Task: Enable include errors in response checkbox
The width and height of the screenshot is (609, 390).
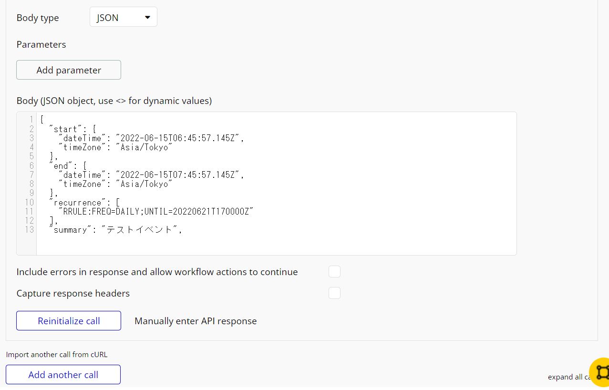Action: pyautogui.click(x=334, y=272)
